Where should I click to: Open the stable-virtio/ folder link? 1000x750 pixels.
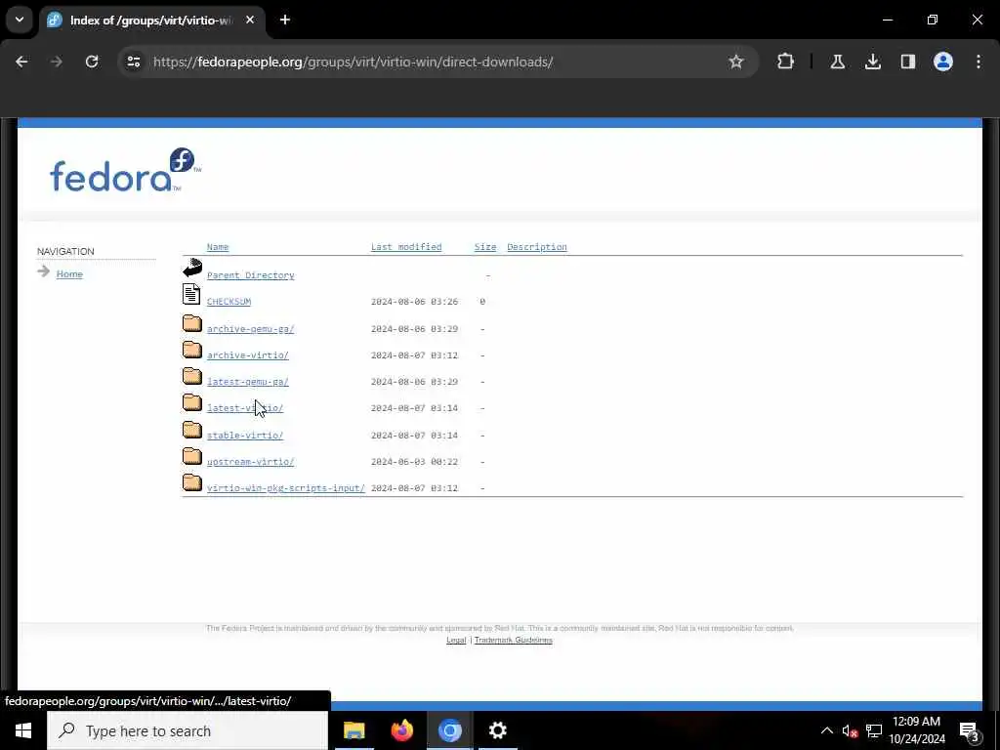coord(245,436)
